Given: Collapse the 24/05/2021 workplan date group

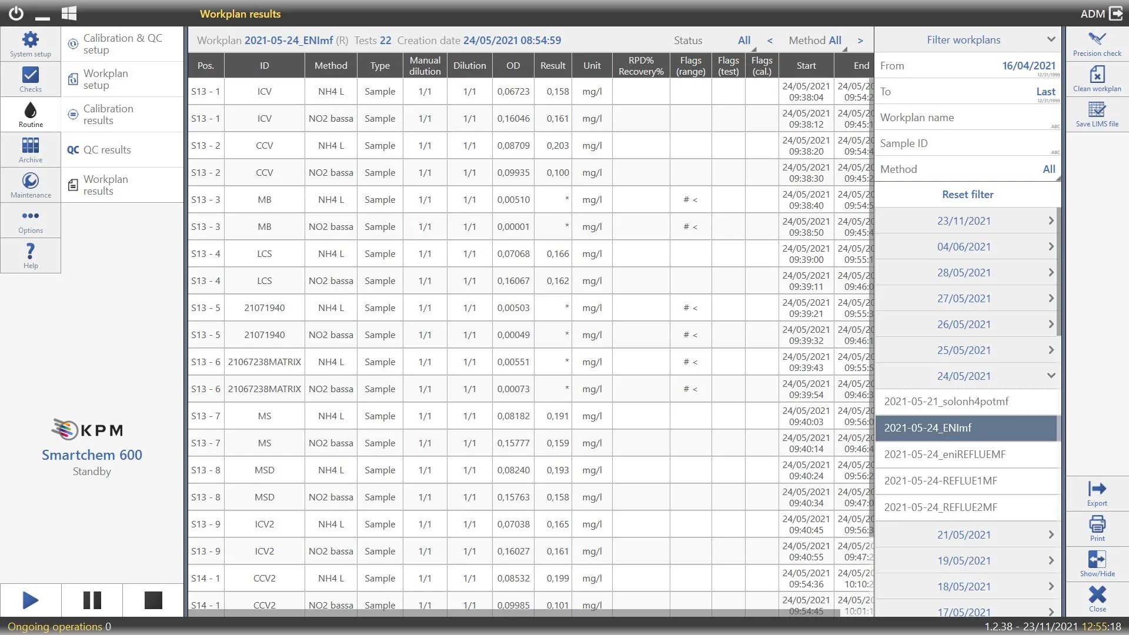Looking at the screenshot, I should pos(1050,376).
